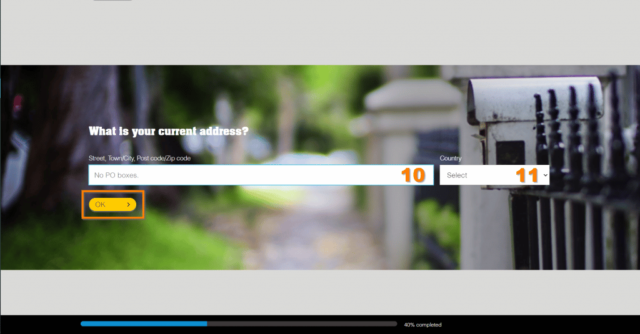The height and width of the screenshot is (334, 640).
Task: Click the address input field 'No PO boxes.'
Action: 261,175
